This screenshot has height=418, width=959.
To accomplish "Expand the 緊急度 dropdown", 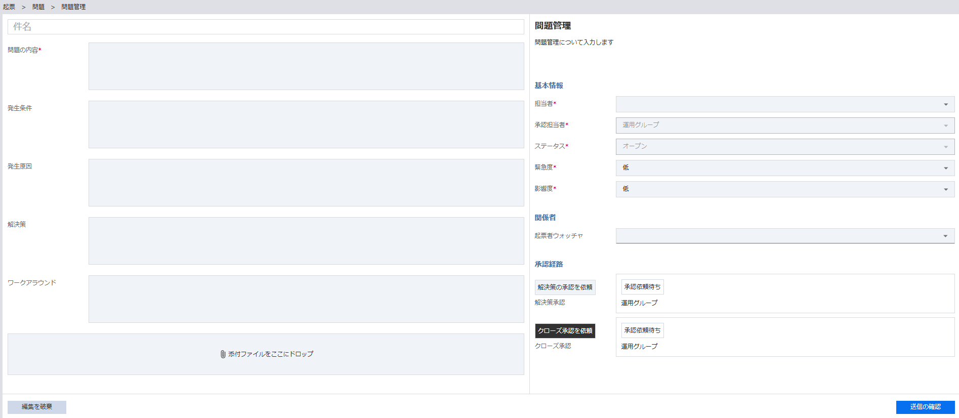I will click(x=784, y=168).
